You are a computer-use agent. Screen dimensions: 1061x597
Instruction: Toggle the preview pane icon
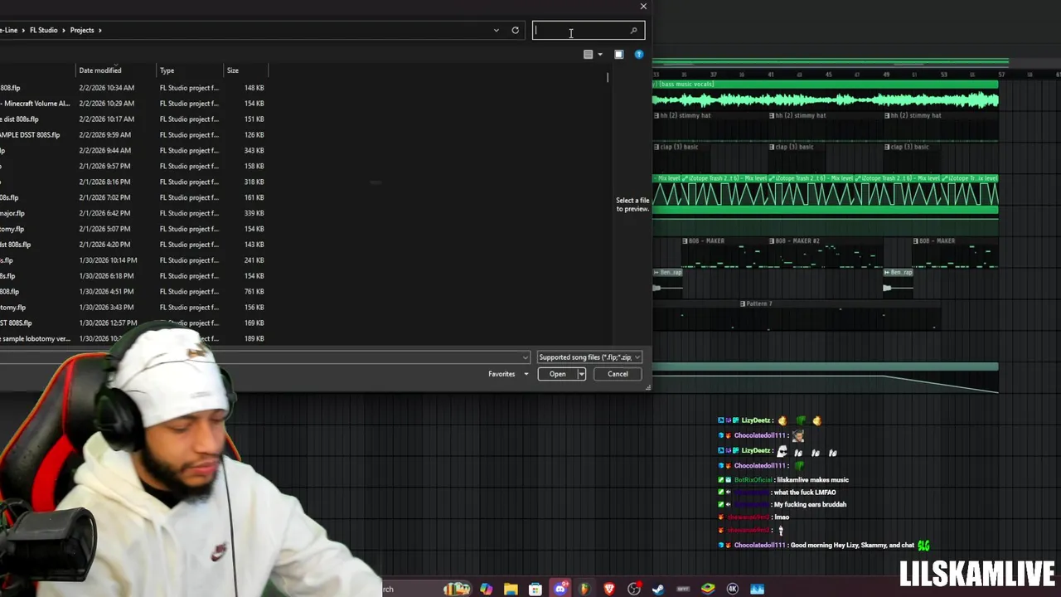pos(618,54)
